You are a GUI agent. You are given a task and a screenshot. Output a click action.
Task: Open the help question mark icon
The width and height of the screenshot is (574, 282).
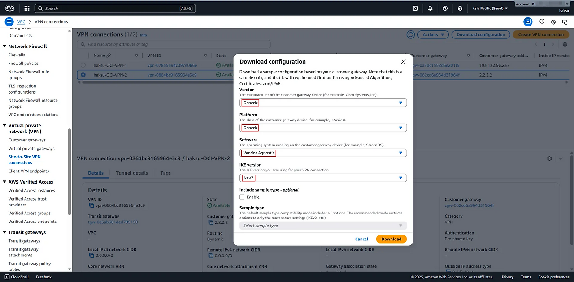pyautogui.click(x=445, y=8)
